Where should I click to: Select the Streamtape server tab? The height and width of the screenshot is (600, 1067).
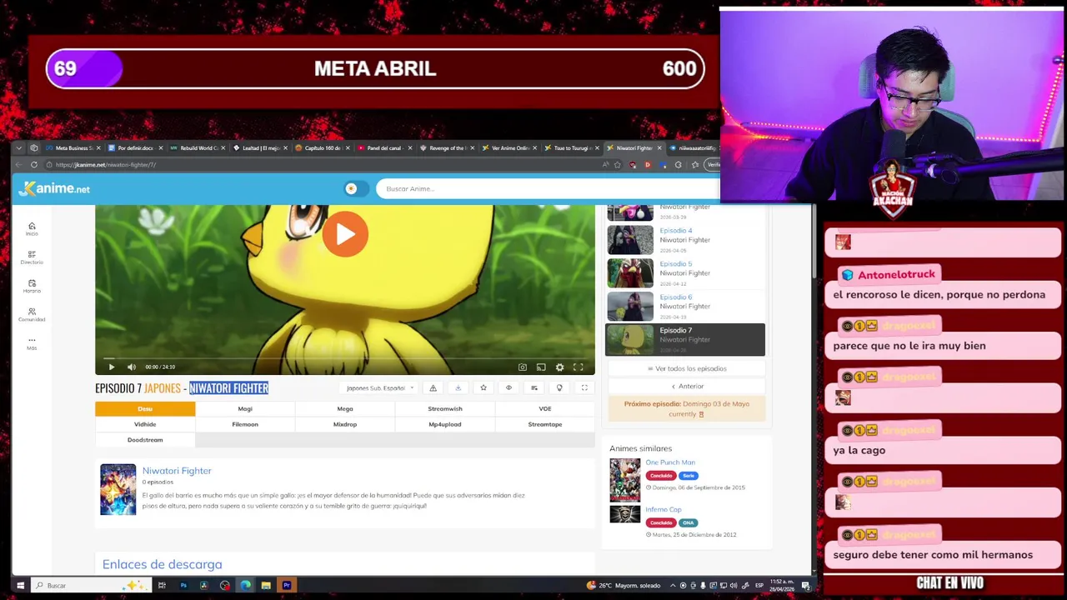coord(545,424)
